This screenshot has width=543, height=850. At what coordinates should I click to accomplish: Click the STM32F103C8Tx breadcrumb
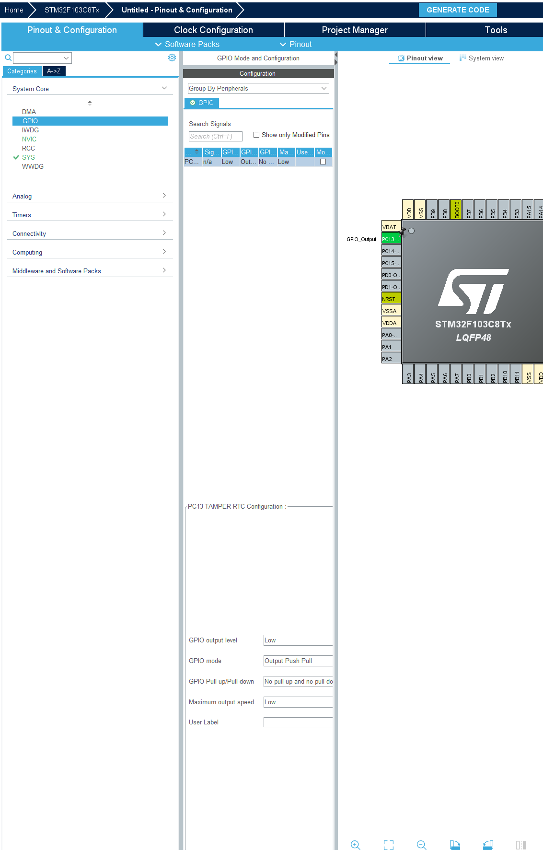click(x=72, y=10)
